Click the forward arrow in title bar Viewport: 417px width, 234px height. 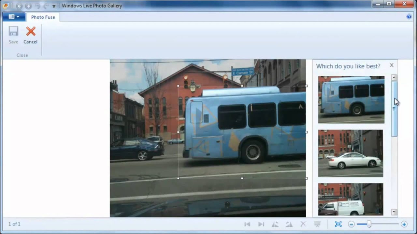28,6
